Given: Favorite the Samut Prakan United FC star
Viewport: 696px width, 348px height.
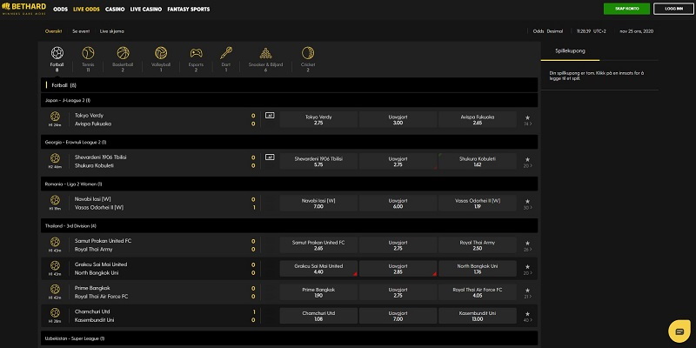Looking at the screenshot, I should point(527,244).
